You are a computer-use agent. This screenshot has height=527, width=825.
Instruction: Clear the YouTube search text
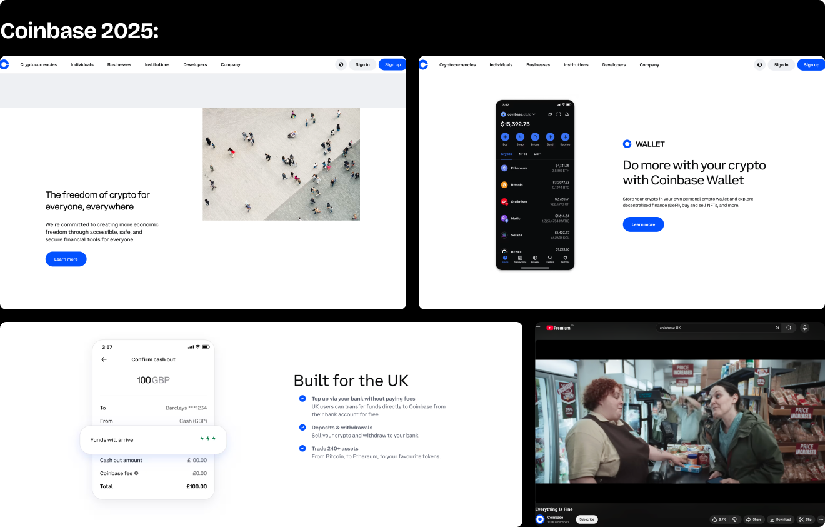(777, 328)
